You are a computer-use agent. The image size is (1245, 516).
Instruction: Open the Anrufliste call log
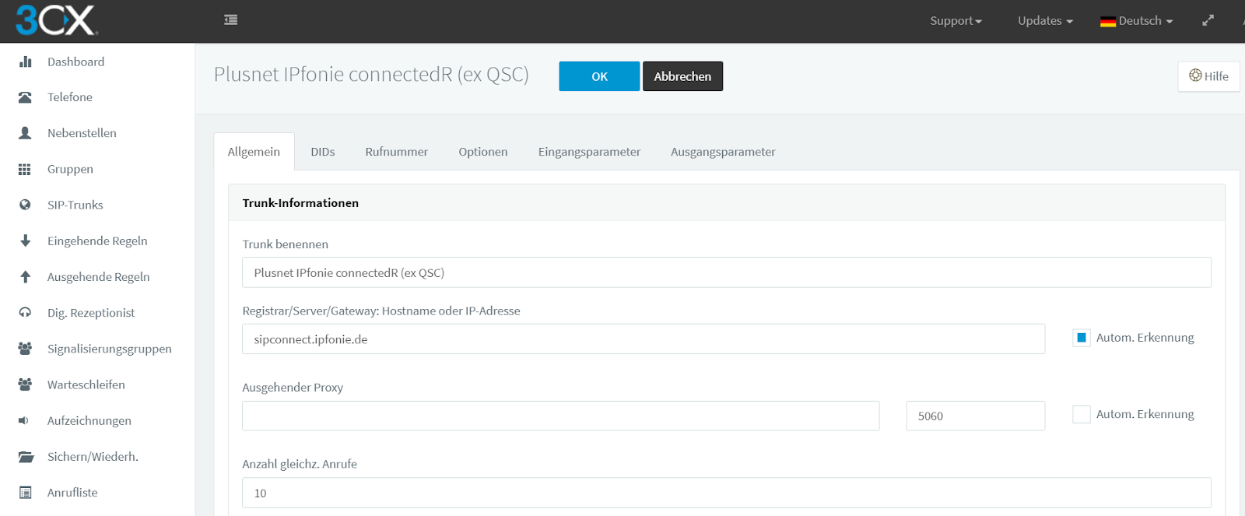[72, 493]
